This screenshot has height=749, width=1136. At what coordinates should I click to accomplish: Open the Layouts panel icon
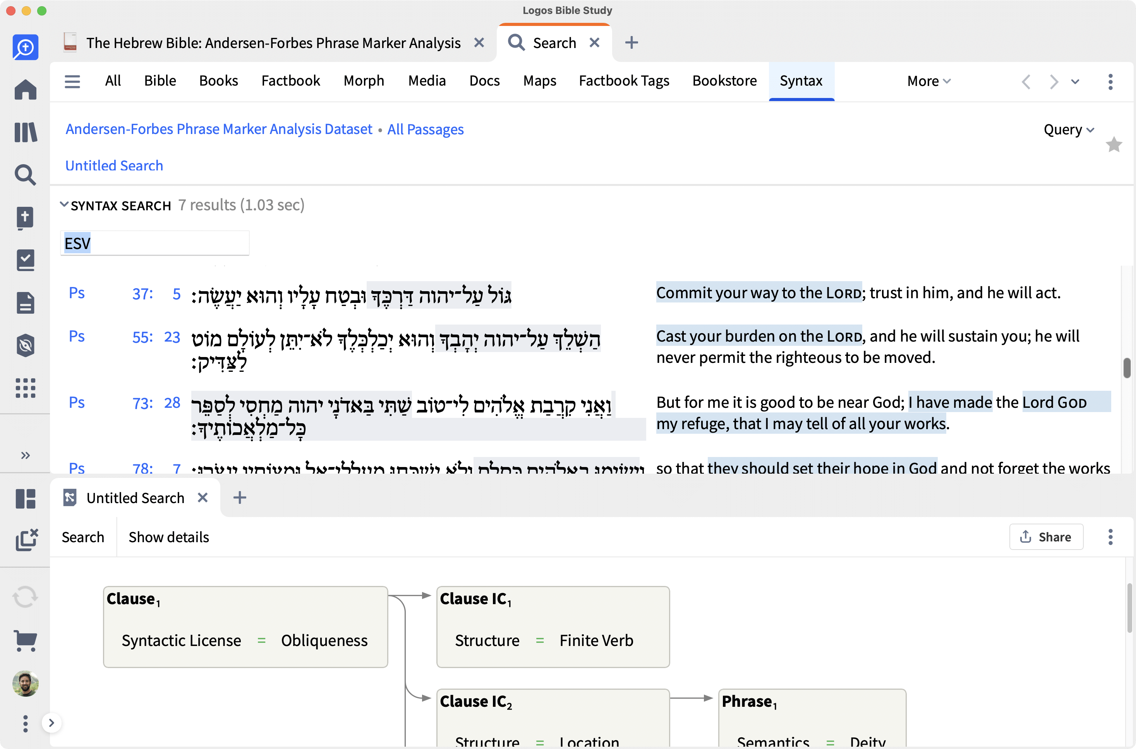click(25, 499)
